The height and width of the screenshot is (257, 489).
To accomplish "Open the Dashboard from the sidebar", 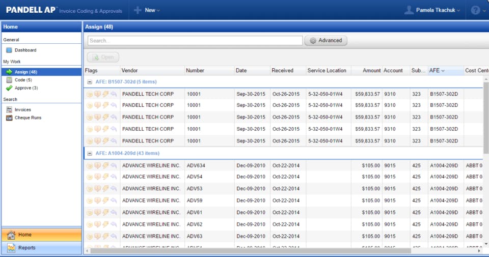I will [25, 50].
